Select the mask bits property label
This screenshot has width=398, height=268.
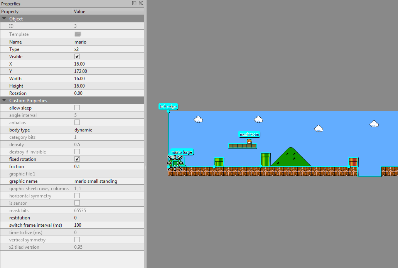pos(19,211)
